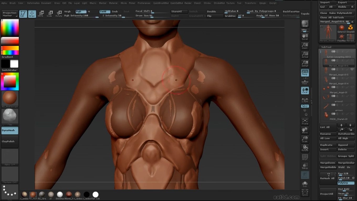Collapse the SubTool palette header

coord(326,47)
